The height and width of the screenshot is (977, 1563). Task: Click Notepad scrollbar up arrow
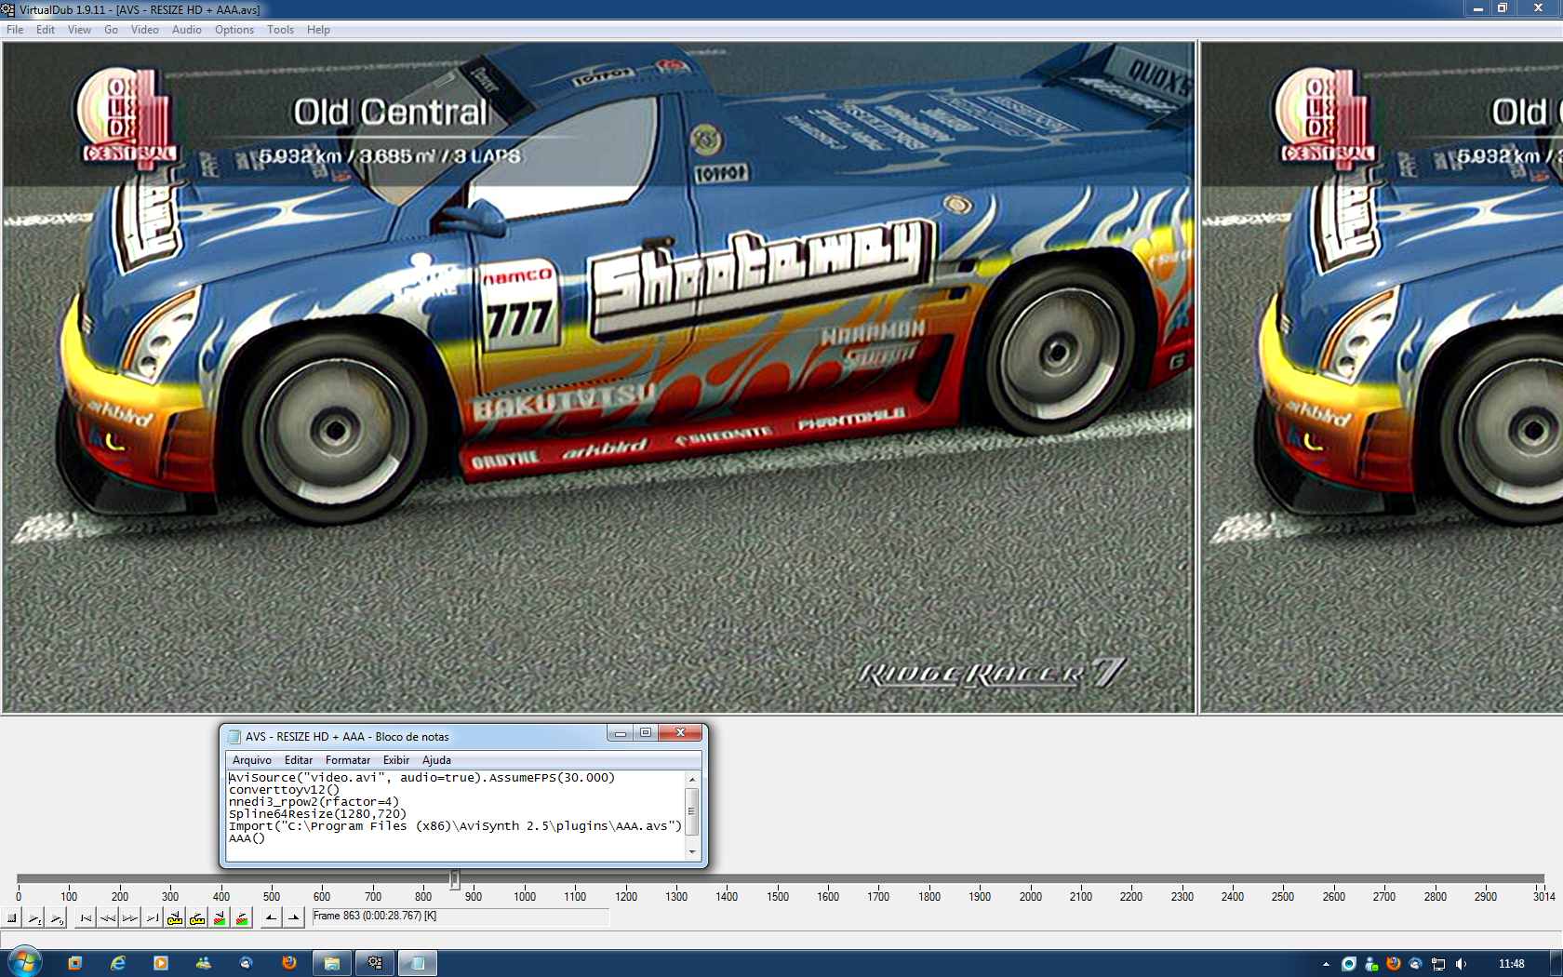click(691, 779)
